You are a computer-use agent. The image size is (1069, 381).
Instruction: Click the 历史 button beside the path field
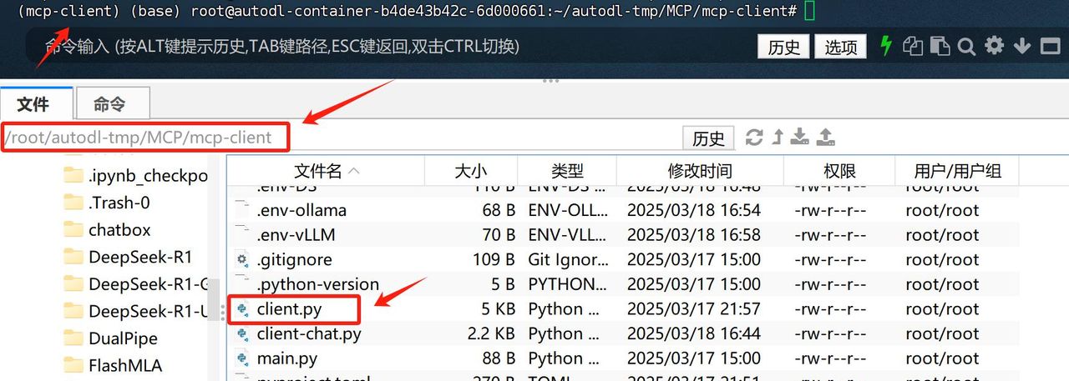coord(708,138)
